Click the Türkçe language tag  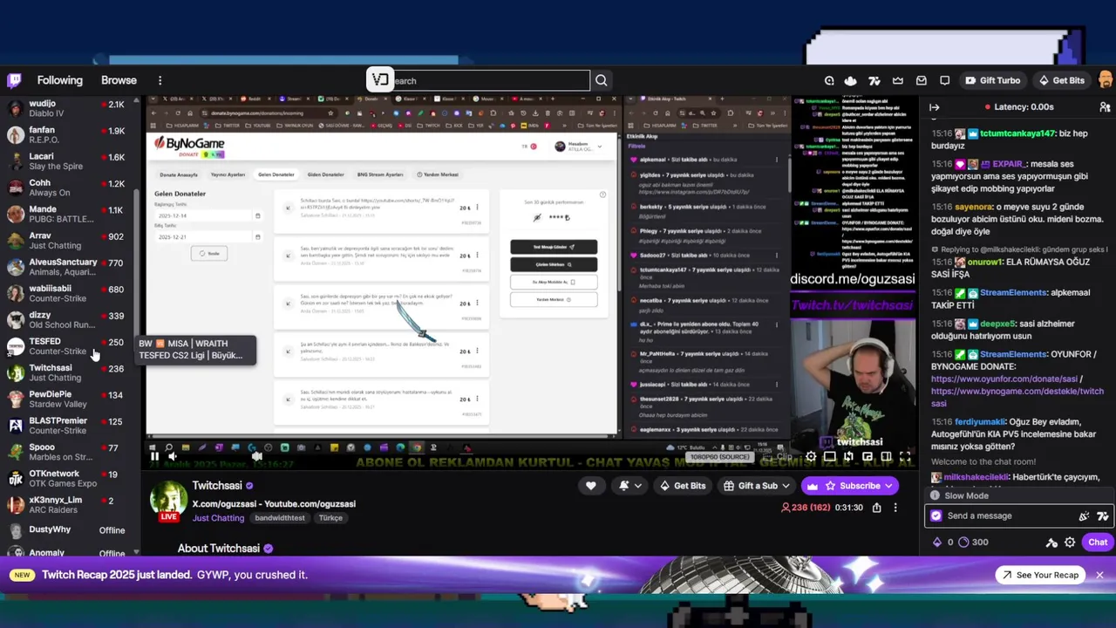pyautogui.click(x=330, y=518)
